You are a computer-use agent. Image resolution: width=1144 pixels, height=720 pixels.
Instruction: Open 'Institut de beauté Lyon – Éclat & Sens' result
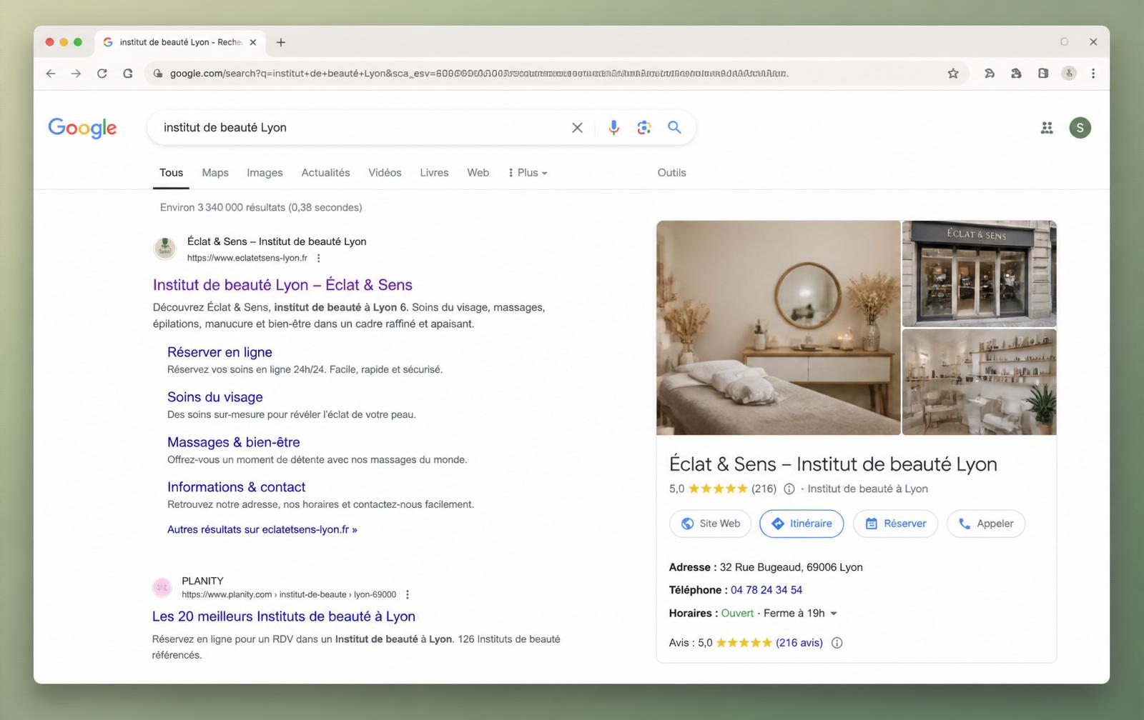(x=282, y=285)
